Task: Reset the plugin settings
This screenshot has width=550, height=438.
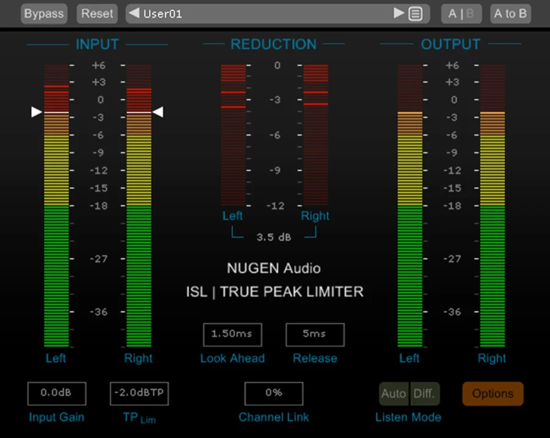Action: (x=97, y=13)
